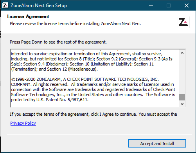Click the license scrollbar thumb
The image size is (196, 153).
182,97
